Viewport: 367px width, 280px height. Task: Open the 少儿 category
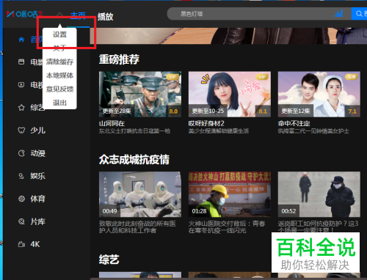(38, 130)
